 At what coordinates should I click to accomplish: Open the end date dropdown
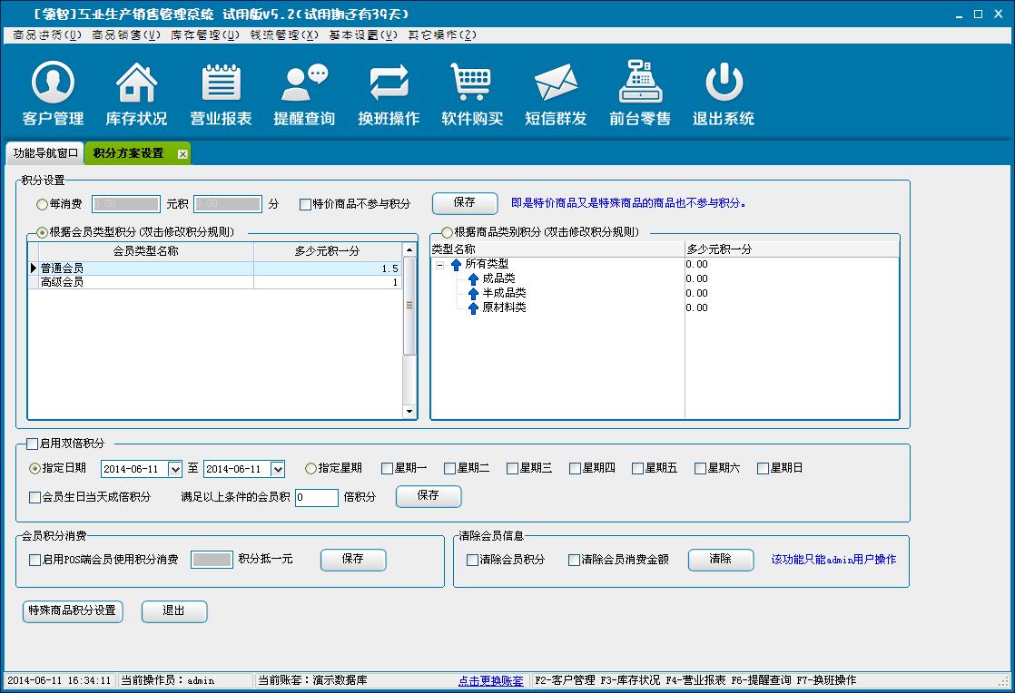278,469
